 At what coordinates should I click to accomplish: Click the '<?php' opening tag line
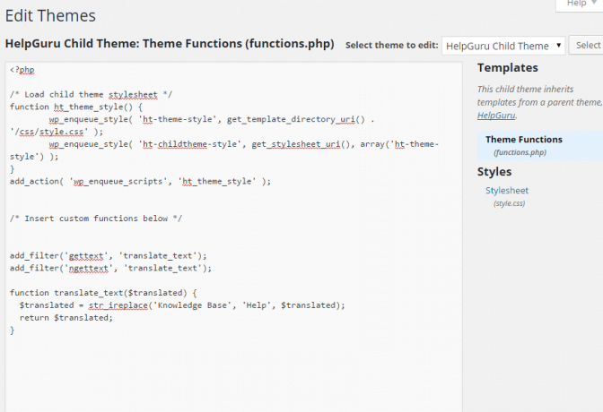[x=22, y=70]
